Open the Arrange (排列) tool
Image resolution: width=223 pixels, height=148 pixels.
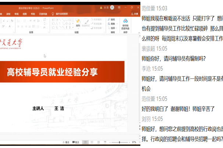(x=78, y=22)
